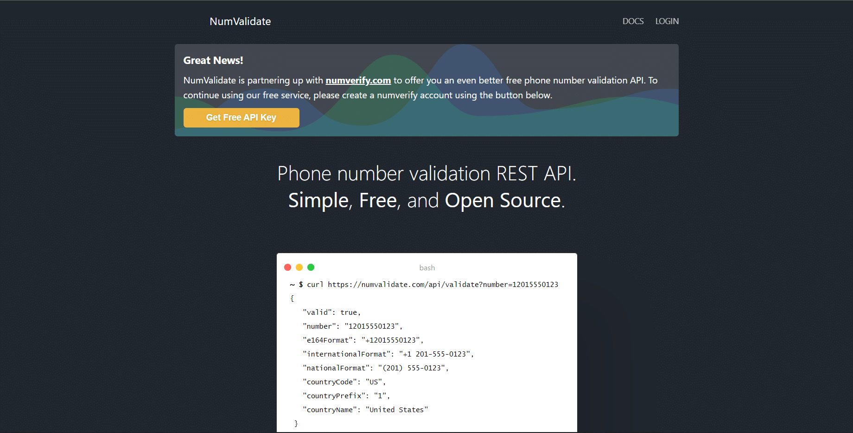Click the '"number": "12015550123"' JSON line
This screenshot has height=433, width=853.
coord(352,326)
